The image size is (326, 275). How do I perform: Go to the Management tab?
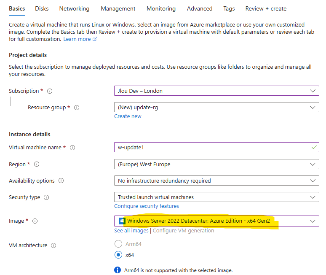pos(118,9)
